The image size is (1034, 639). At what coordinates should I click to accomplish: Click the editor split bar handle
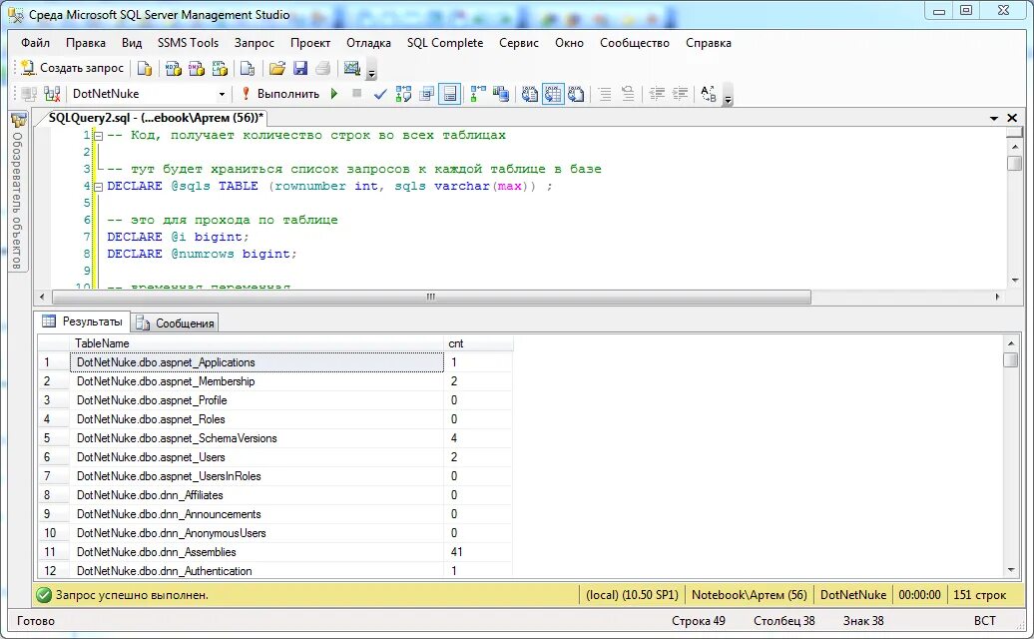(x=1015, y=132)
